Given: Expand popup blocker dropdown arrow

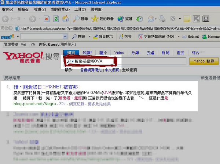Looking at the screenshot, I should (x=179, y=37).
